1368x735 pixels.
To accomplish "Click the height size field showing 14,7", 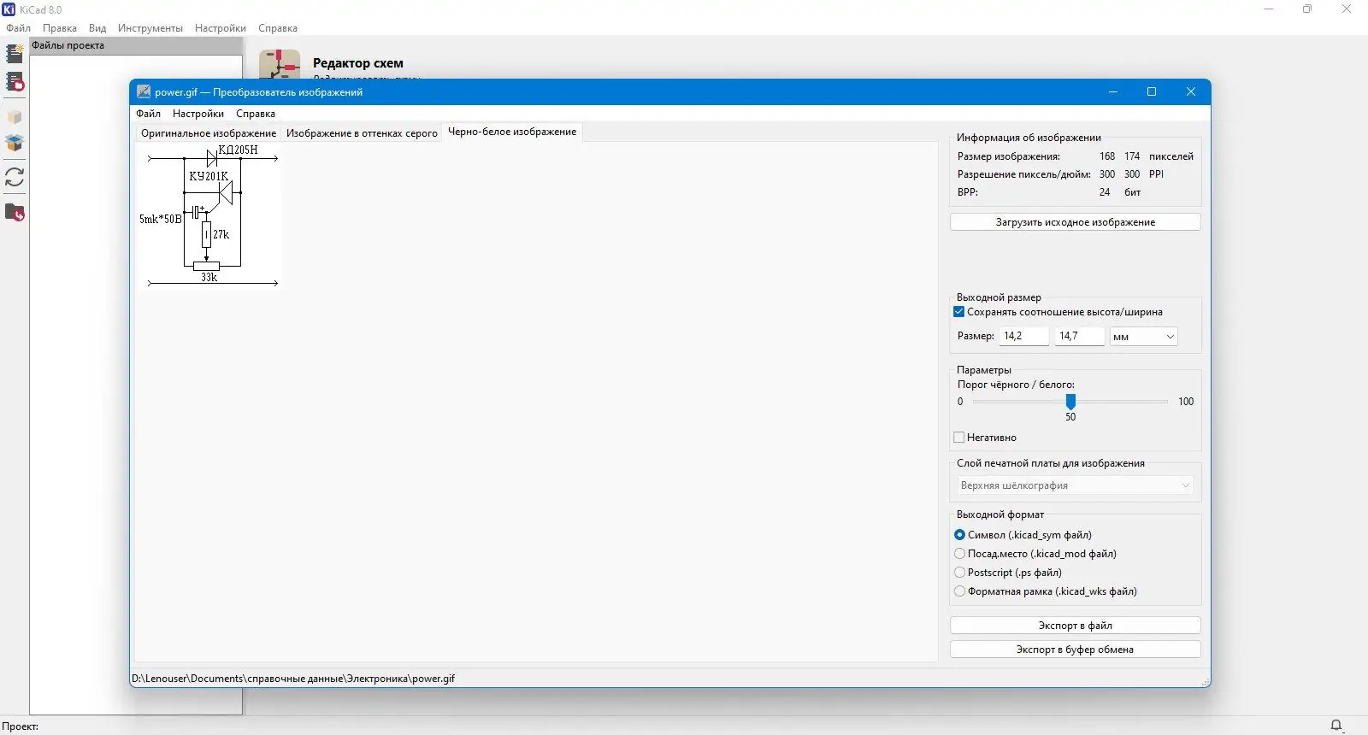I will [x=1079, y=337].
